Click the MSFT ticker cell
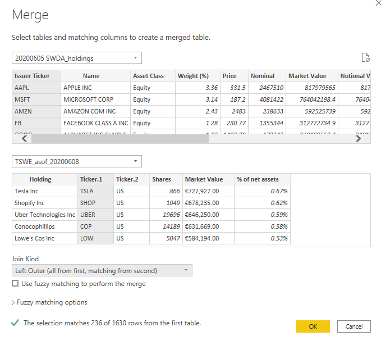The image size is (381, 345). (x=36, y=99)
